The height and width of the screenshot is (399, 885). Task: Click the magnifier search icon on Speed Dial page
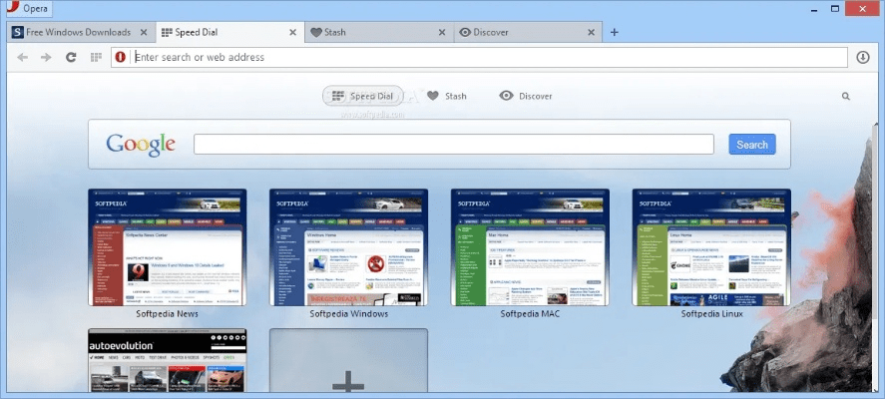846,97
